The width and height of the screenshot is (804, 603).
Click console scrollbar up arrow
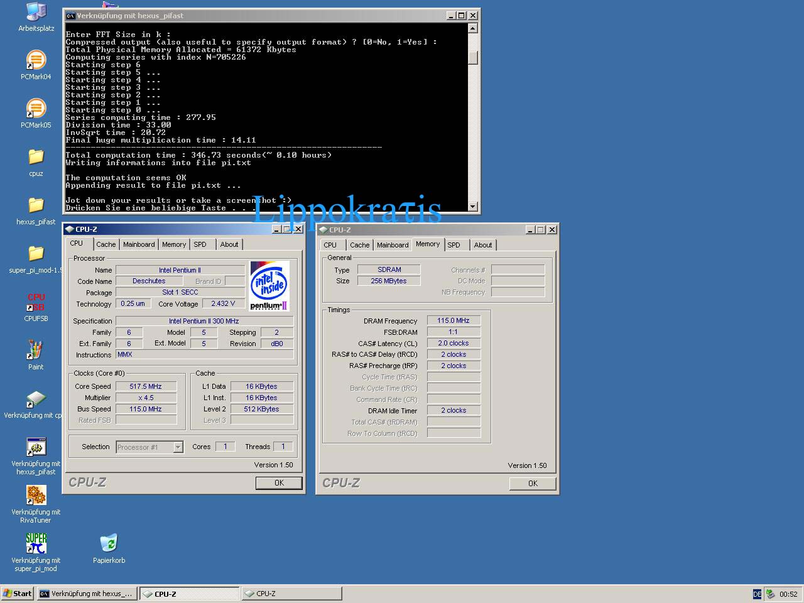pos(473,28)
